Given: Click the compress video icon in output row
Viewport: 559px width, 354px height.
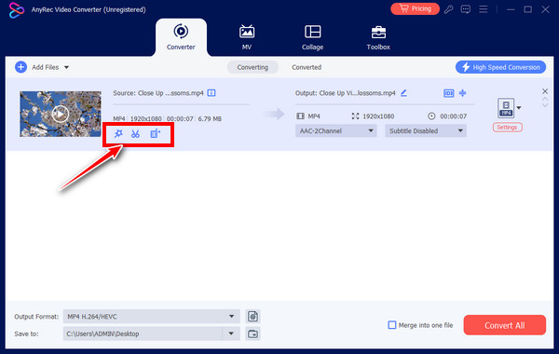Looking at the screenshot, I should [x=448, y=93].
